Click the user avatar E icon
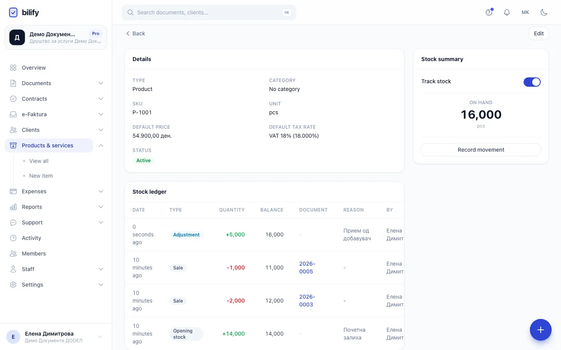561x350 pixels. tap(13, 337)
